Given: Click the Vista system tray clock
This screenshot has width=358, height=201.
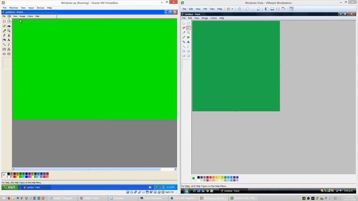Looking at the screenshot, I should click(348, 191).
